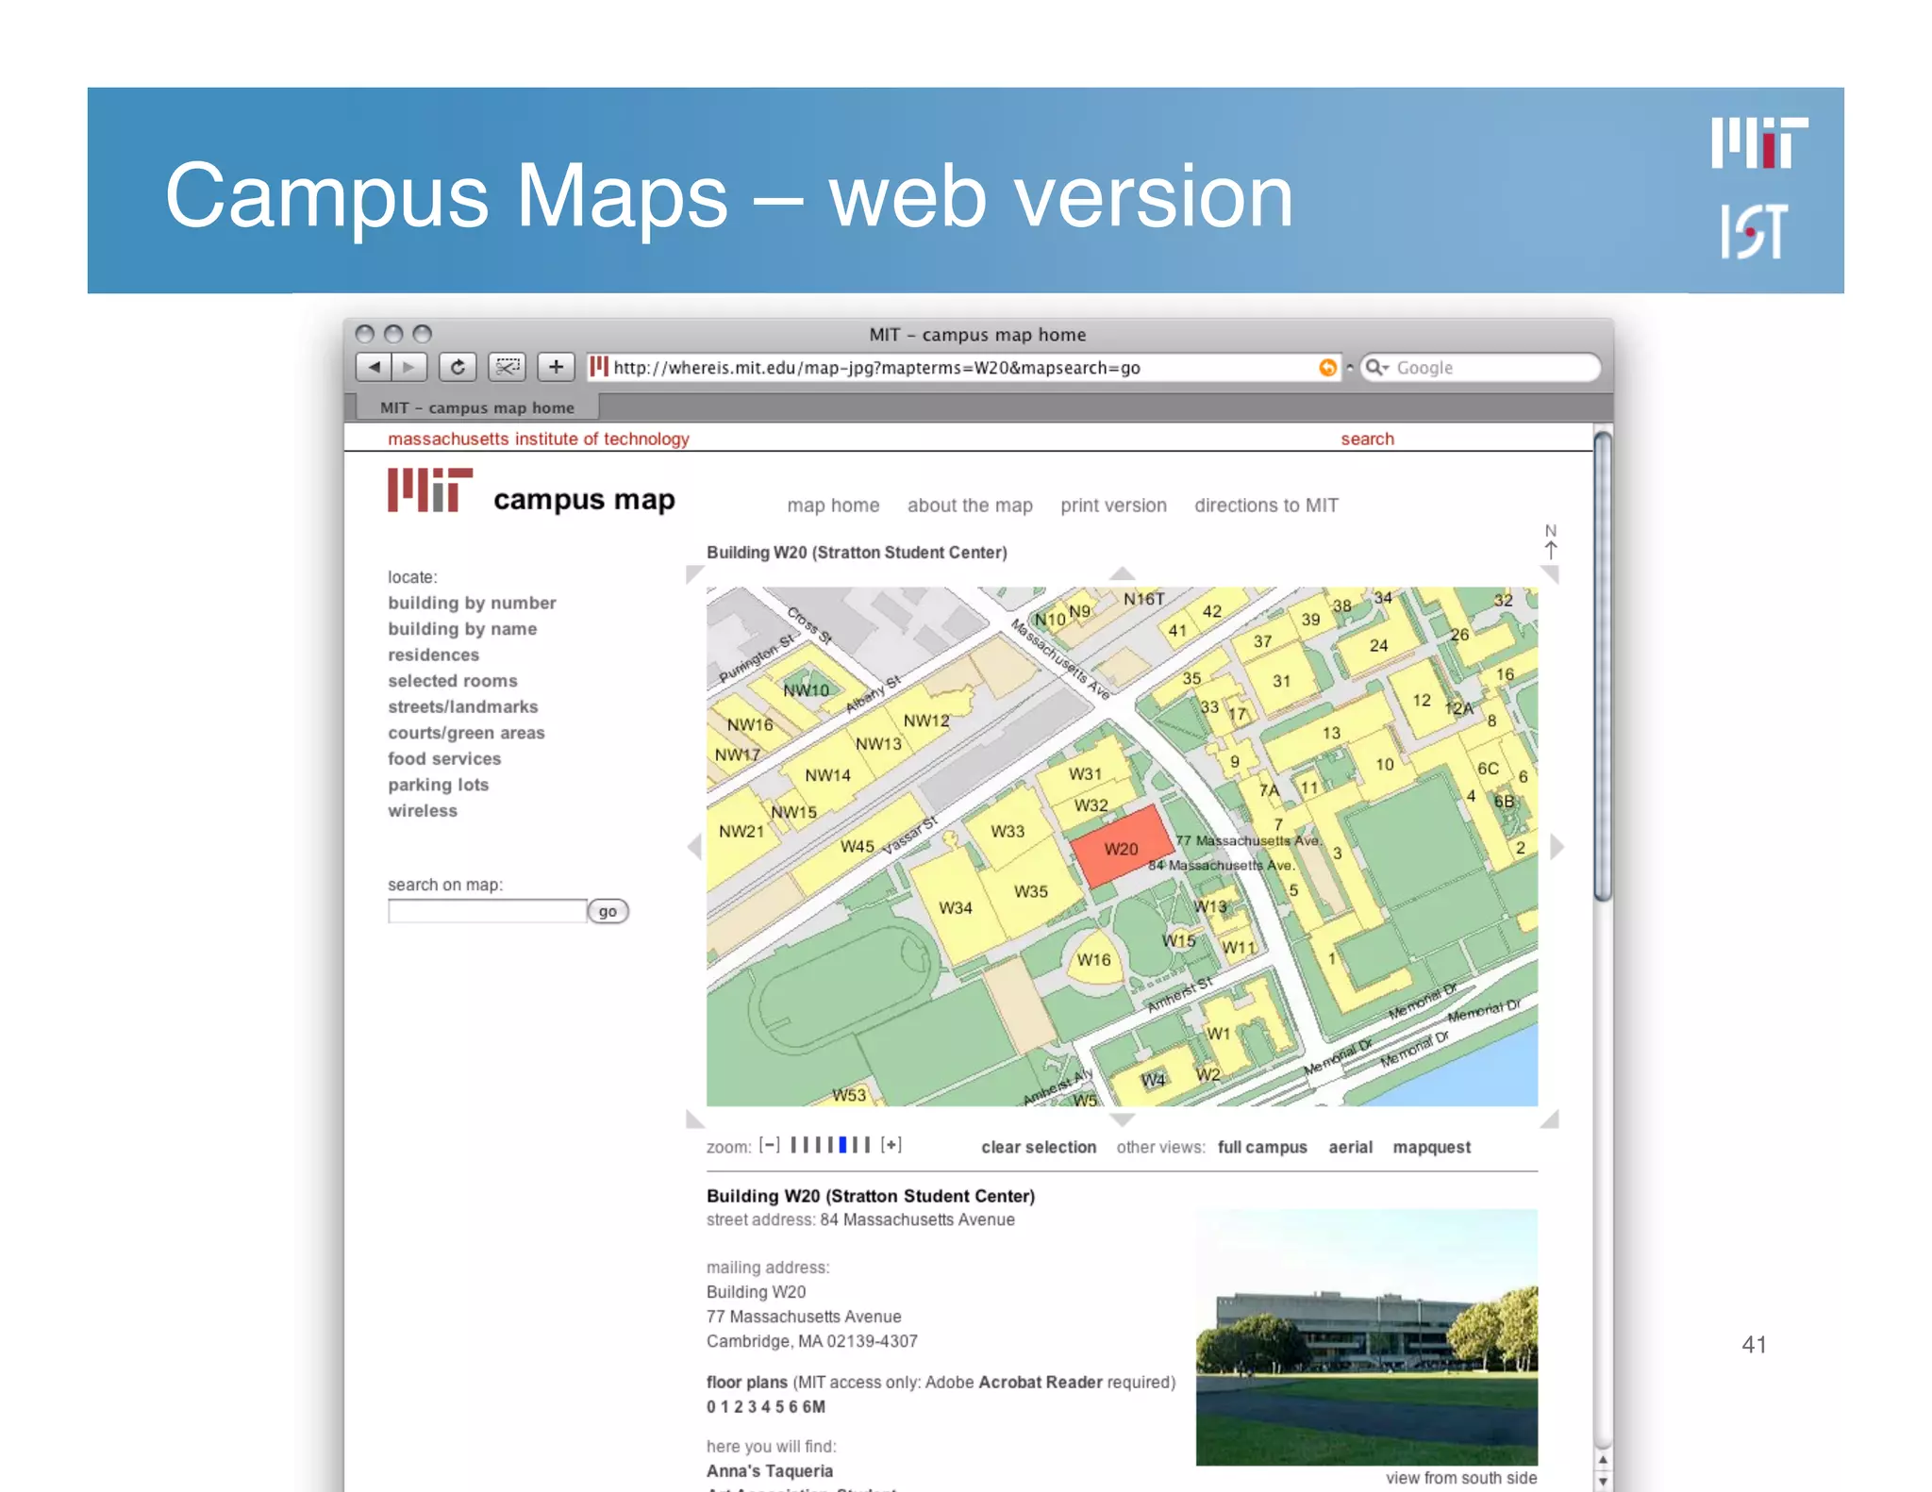This screenshot has width=1932, height=1492.
Task: Click the MIT logo on campus map page
Action: (430, 490)
